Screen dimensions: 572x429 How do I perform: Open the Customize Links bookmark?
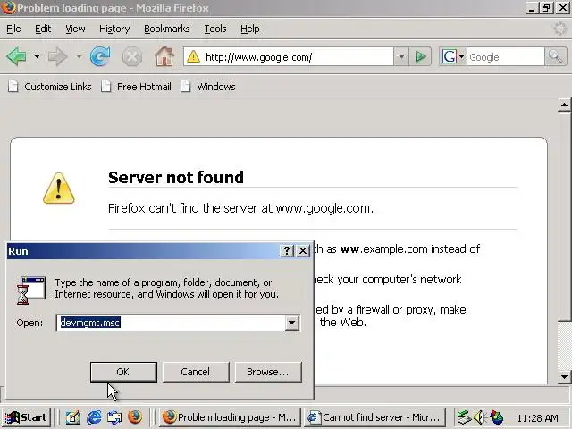click(50, 87)
